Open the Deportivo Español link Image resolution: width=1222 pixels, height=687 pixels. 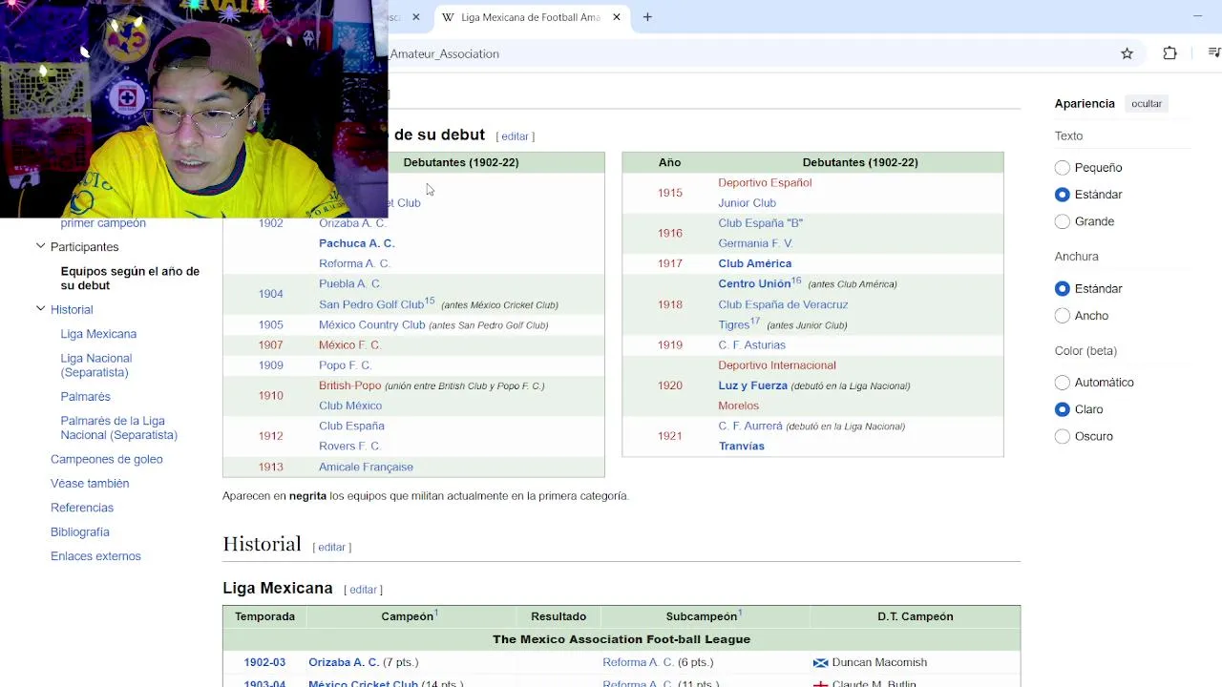coord(765,182)
